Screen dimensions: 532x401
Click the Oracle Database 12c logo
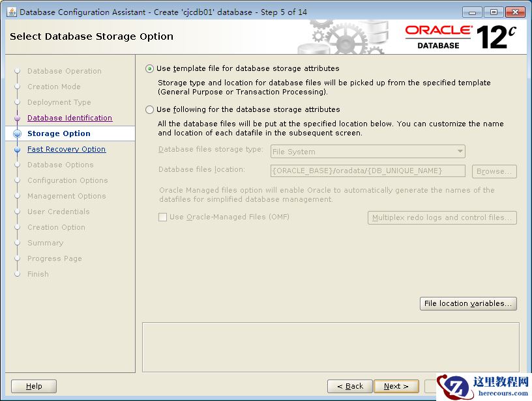click(x=461, y=36)
